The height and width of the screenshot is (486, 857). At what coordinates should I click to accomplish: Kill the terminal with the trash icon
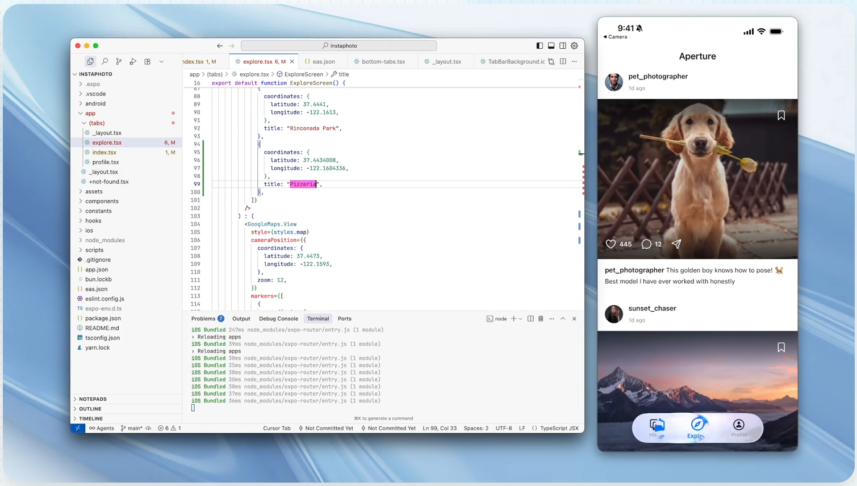coord(541,319)
